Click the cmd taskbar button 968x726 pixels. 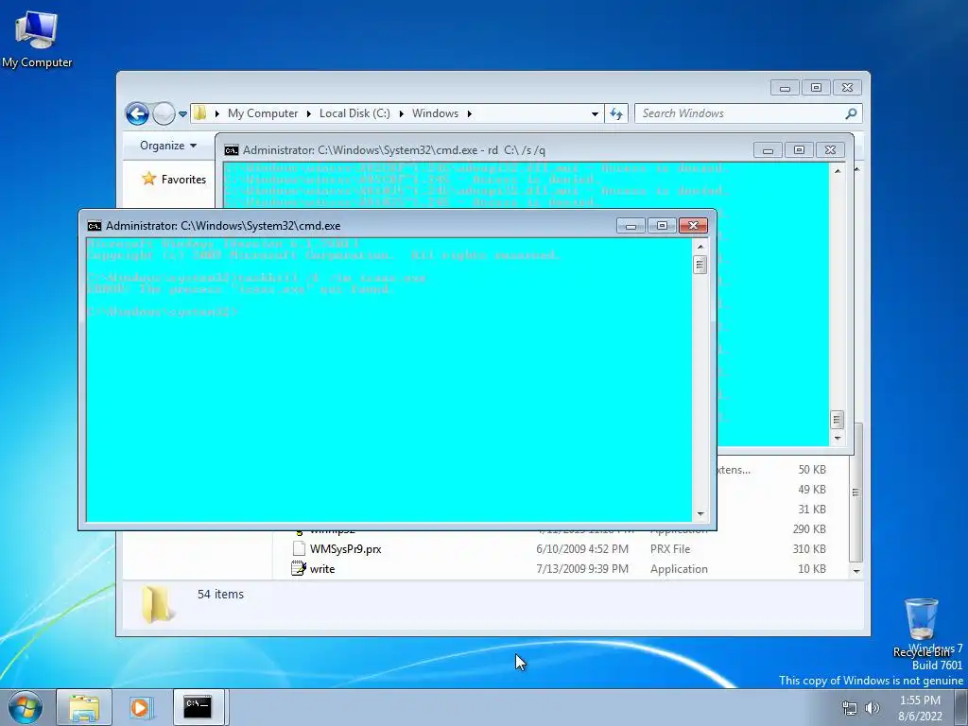pos(198,707)
